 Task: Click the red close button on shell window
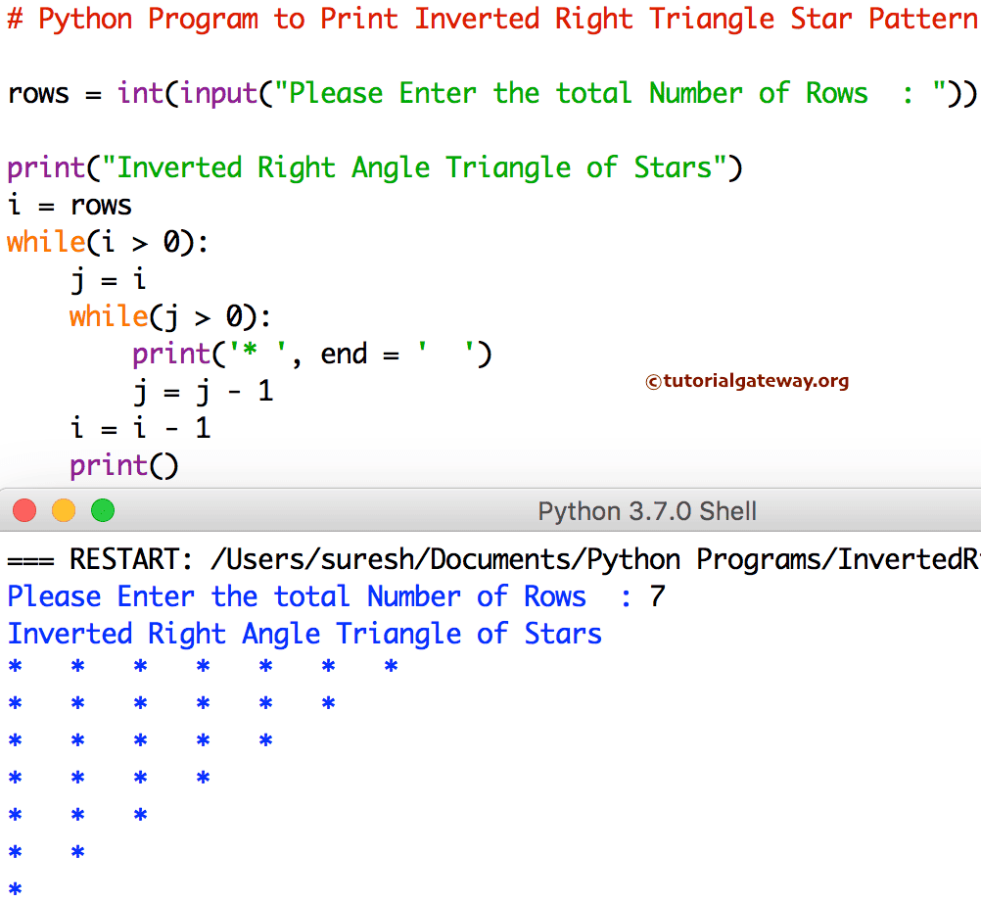coord(23,510)
